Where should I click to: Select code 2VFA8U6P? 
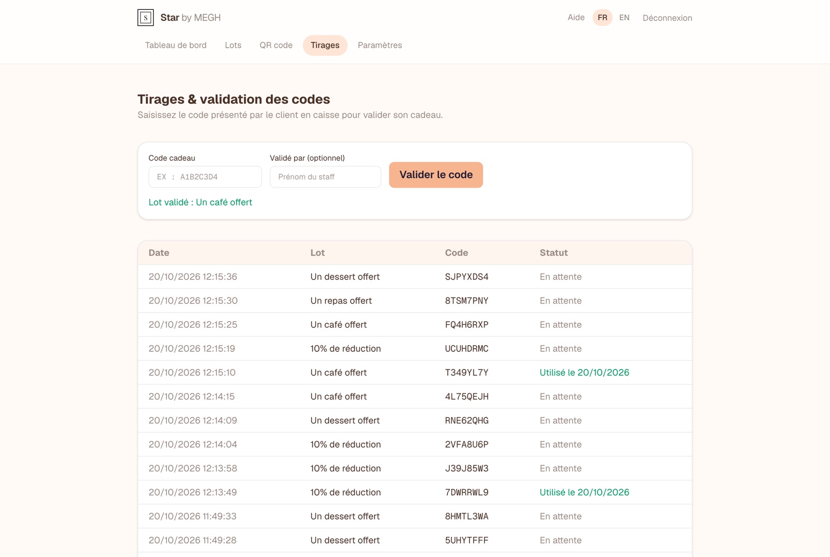pyautogui.click(x=467, y=445)
